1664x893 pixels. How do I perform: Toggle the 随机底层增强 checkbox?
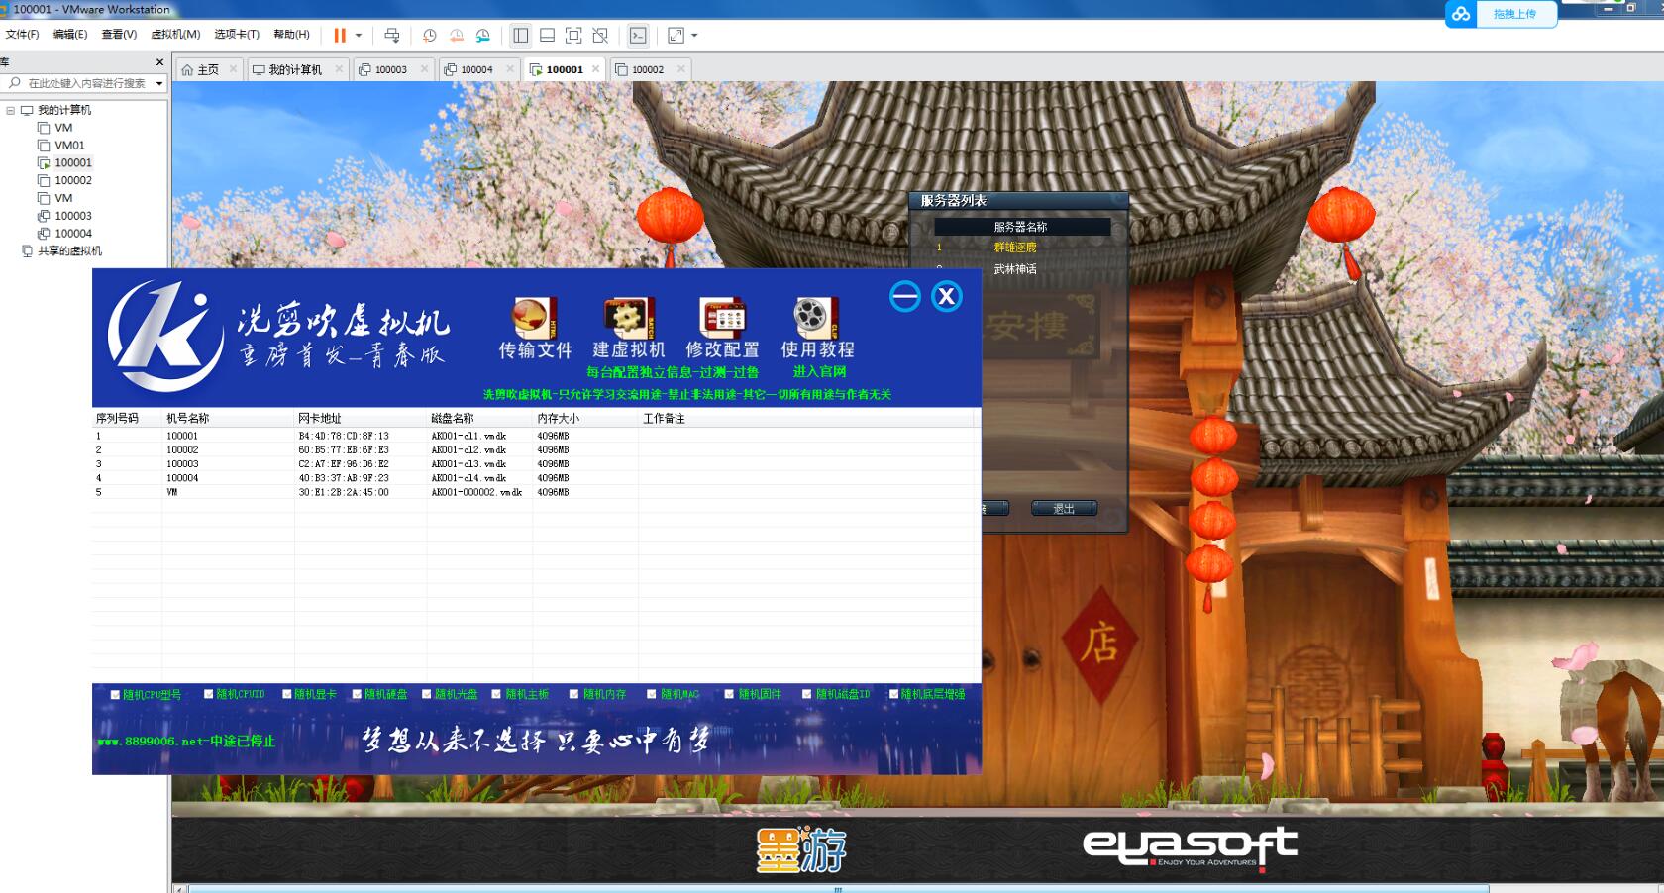pos(893,695)
